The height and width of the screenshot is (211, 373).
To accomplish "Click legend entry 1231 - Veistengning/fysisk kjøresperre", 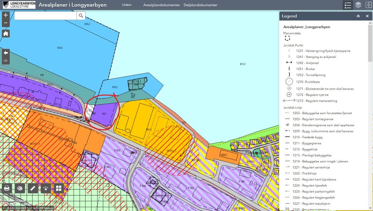I will (323, 51).
